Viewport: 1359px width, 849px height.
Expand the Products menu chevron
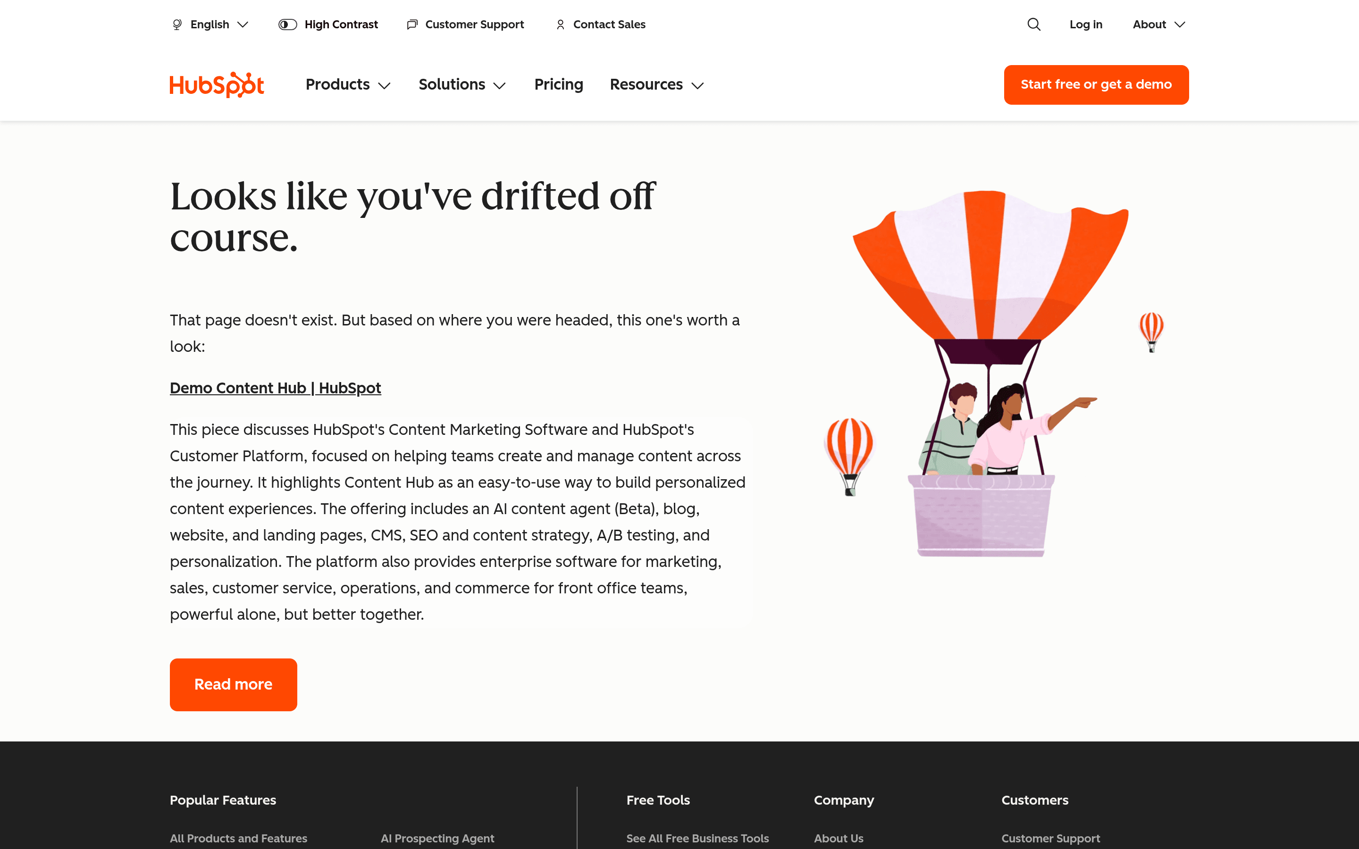[384, 85]
